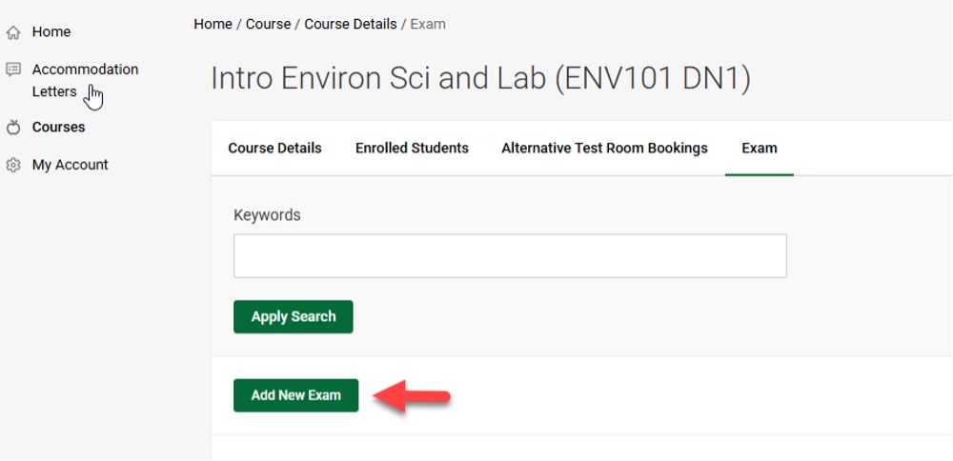Image resolution: width=953 pixels, height=461 pixels.
Task: Click Course Details breadcrumb link
Action: (x=351, y=25)
